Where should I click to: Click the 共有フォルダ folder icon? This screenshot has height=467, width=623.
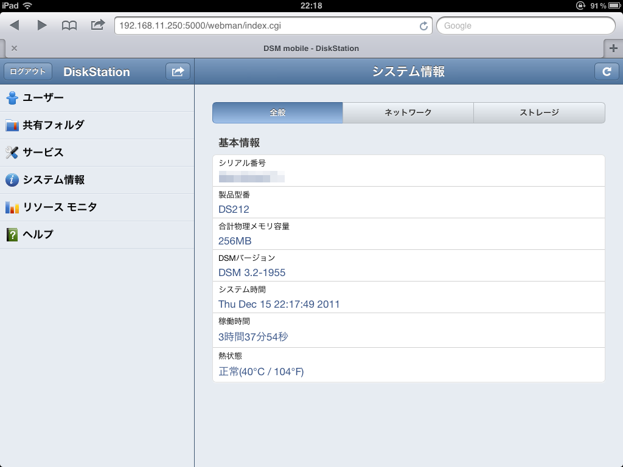tap(12, 125)
